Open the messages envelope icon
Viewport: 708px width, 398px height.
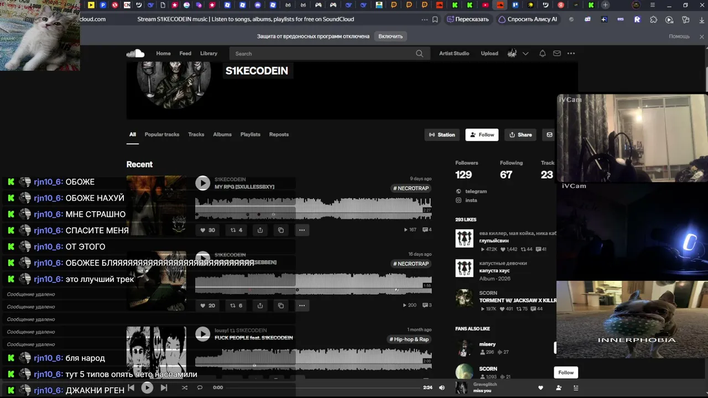pyautogui.click(x=557, y=54)
